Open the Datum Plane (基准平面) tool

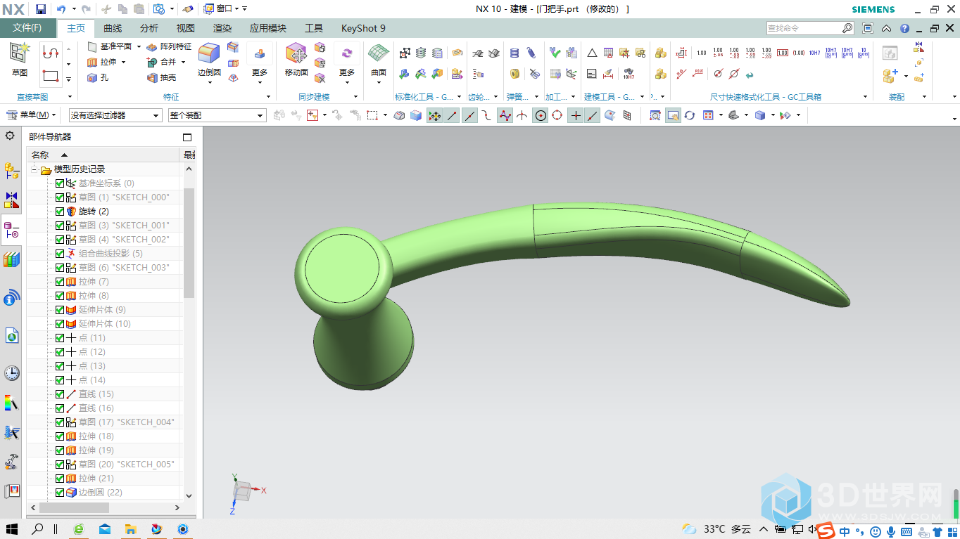(x=109, y=46)
